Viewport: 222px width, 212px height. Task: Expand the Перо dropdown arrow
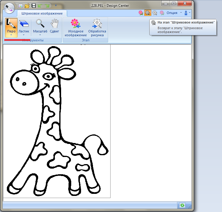[x=11, y=35]
